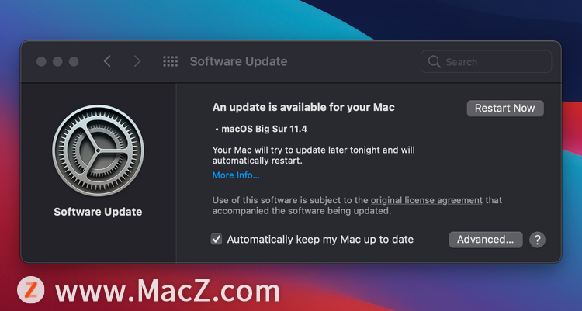This screenshot has width=582, height=311.
Task: Open the More Info... link
Action: tap(236, 175)
